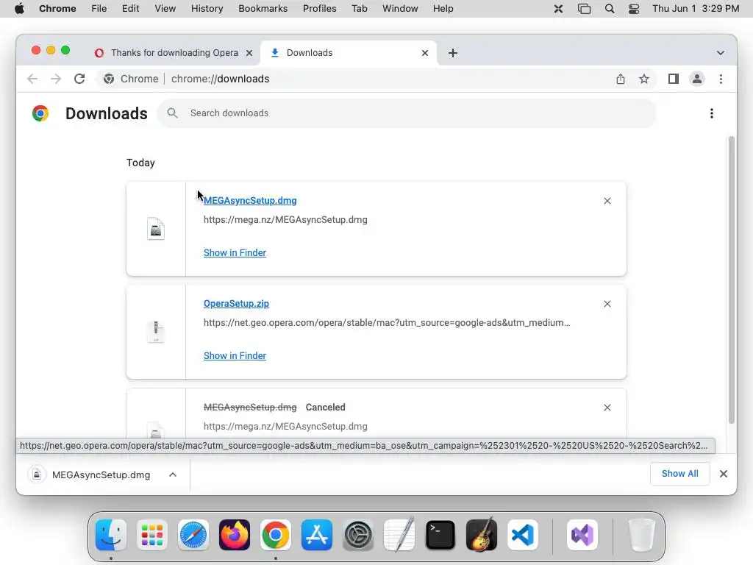
Task: Show OperaSetup.zip in Finder
Action: pyautogui.click(x=235, y=356)
